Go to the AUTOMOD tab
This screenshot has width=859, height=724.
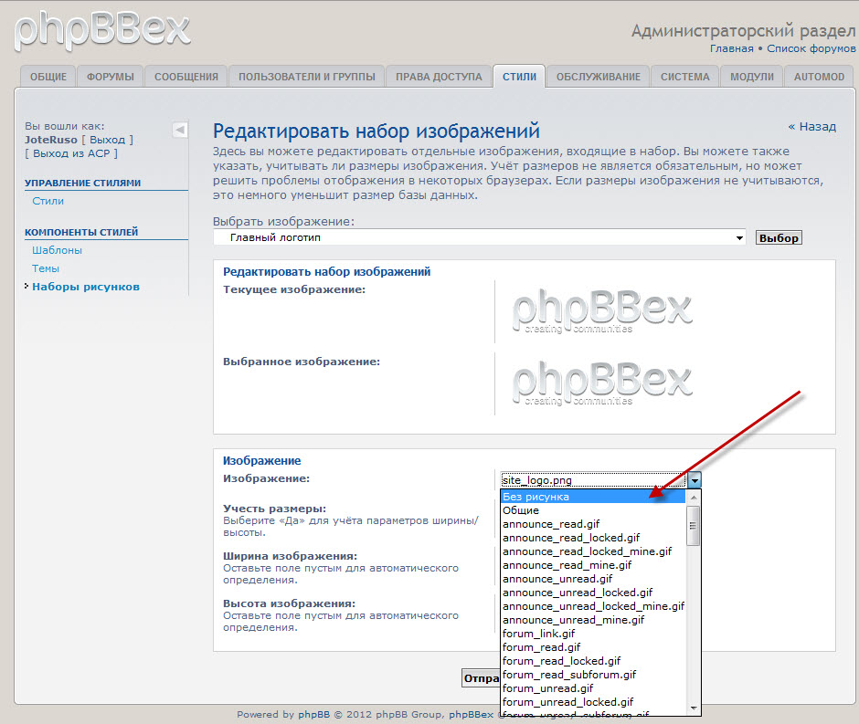tap(819, 77)
